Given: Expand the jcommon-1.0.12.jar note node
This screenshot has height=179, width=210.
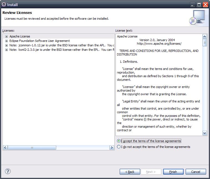Looking at the screenshot, I should [6, 45].
